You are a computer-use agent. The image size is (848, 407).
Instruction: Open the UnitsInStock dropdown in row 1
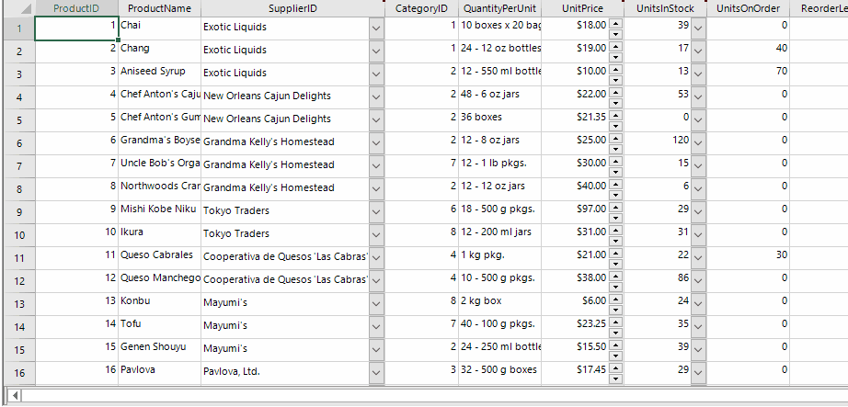coord(697,28)
